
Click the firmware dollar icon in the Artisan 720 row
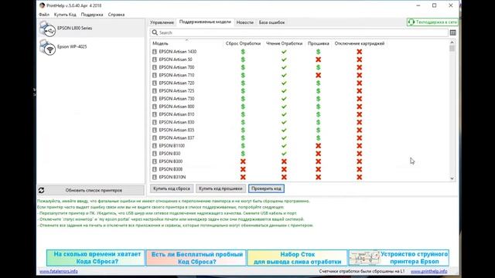[x=318, y=83]
